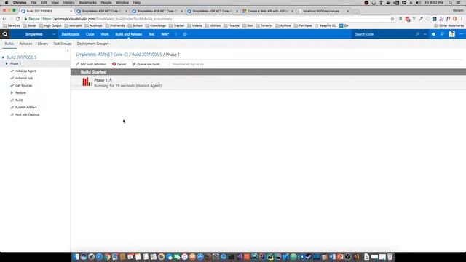Image resolution: width=466 pixels, height=262 pixels.
Task: Go back in Chrome
Action: pos(4,19)
